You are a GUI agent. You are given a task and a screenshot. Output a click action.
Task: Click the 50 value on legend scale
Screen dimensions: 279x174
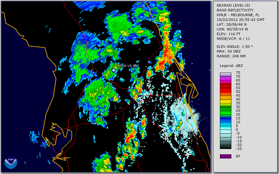pos(238,92)
